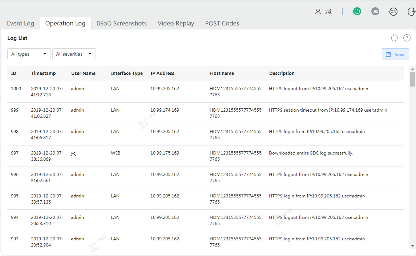Click the Description column header
The height and width of the screenshot is (256, 416).
point(282,73)
